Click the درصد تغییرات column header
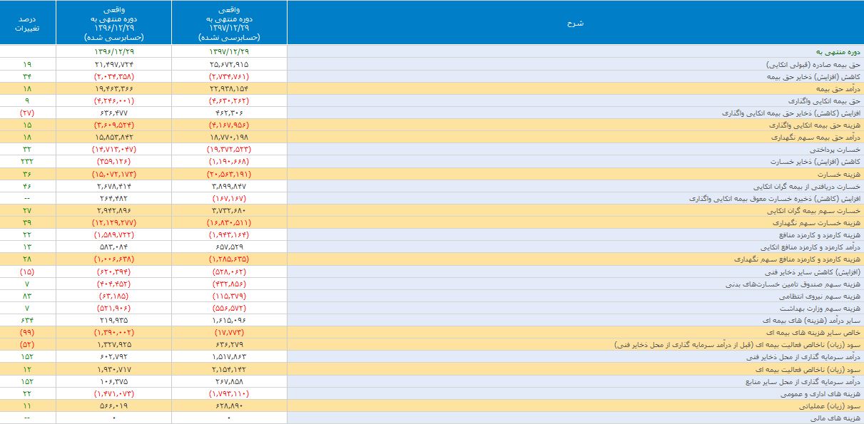The width and height of the screenshot is (864, 424). pos(29,22)
